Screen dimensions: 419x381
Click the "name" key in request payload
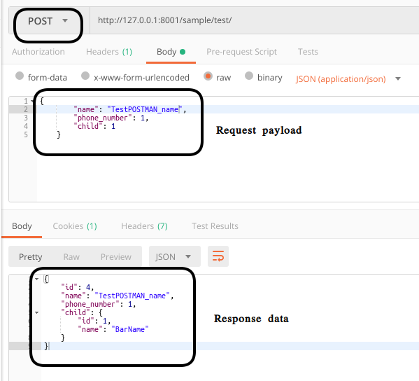[x=86, y=109]
